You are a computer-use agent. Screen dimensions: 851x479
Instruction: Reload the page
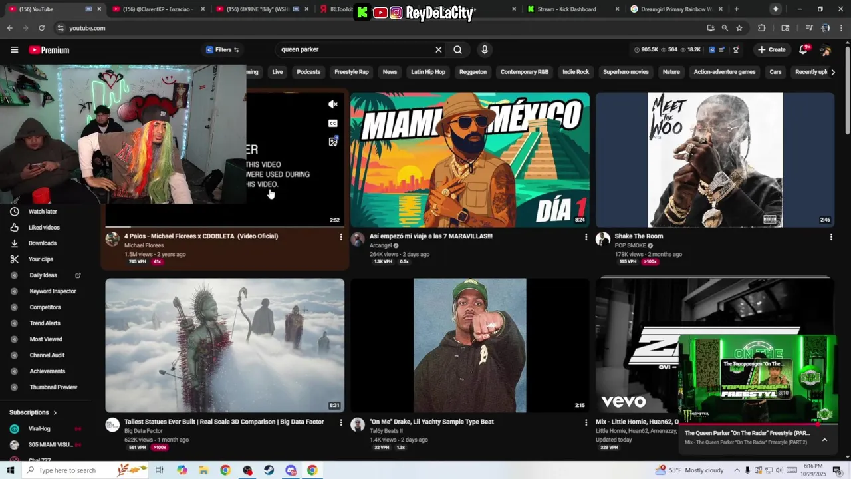(41, 28)
